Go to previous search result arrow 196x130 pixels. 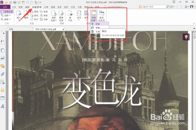[177, 7]
